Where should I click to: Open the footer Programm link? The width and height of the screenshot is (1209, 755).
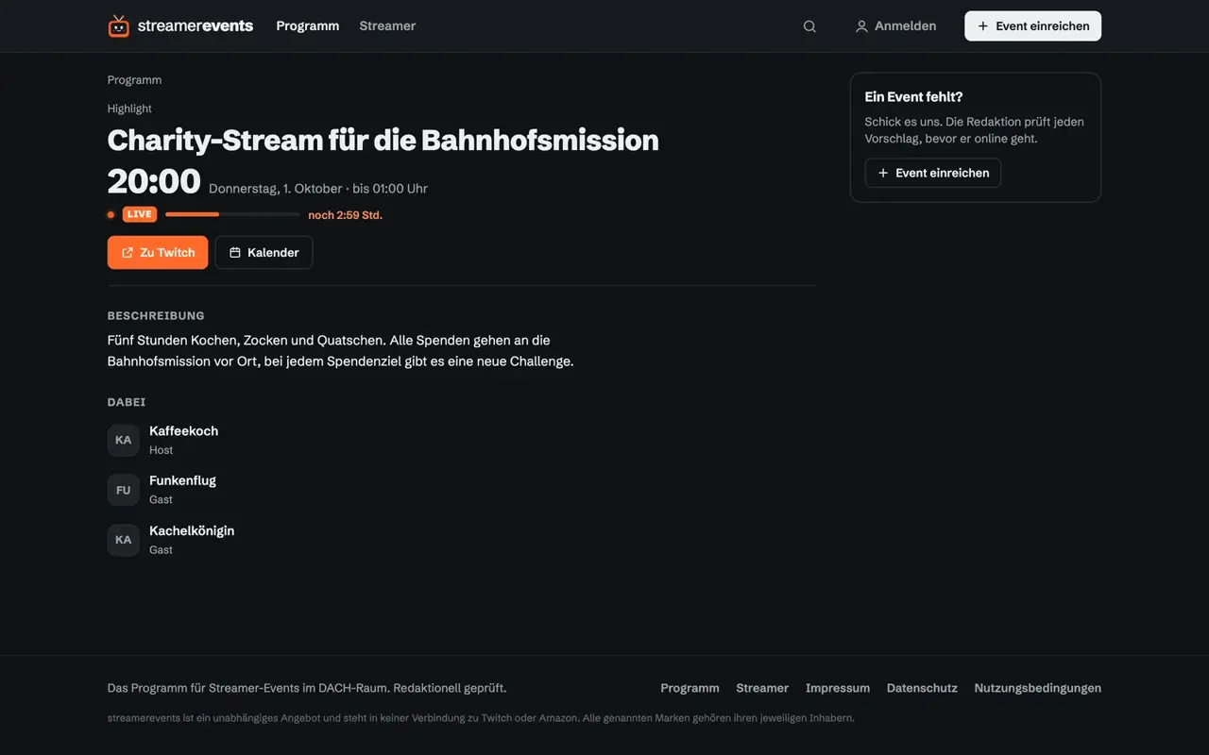pyautogui.click(x=690, y=688)
